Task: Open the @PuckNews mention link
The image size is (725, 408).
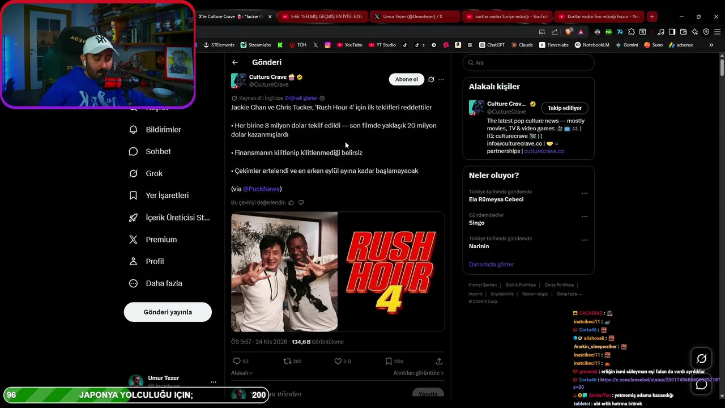Action: pyautogui.click(x=261, y=189)
